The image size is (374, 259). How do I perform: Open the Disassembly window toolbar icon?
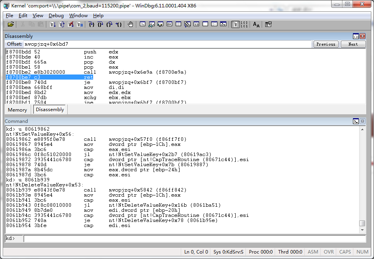point(196,24)
